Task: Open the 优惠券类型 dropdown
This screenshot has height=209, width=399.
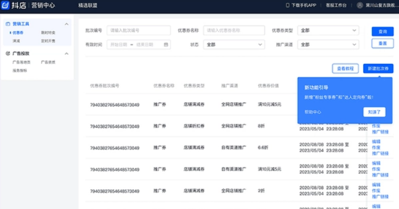Action: pos(328,30)
